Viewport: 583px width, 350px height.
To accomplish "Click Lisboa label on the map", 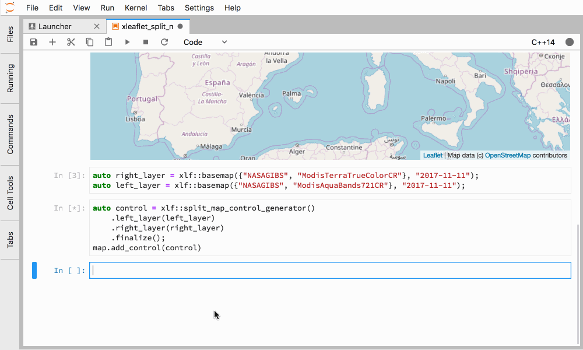I will pyautogui.click(x=135, y=119).
